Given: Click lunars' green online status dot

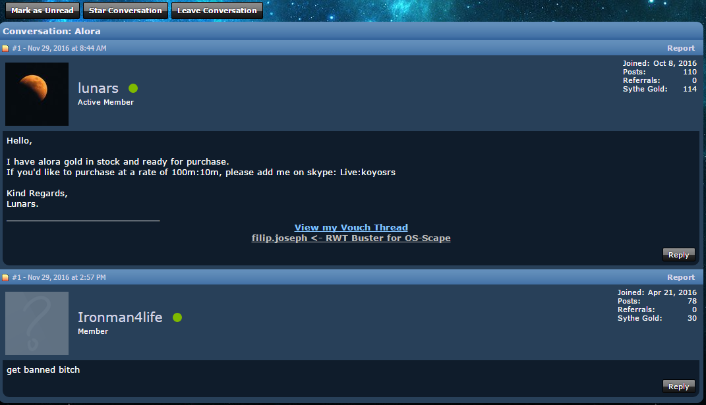Looking at the screenshot, I should point(133,88).
